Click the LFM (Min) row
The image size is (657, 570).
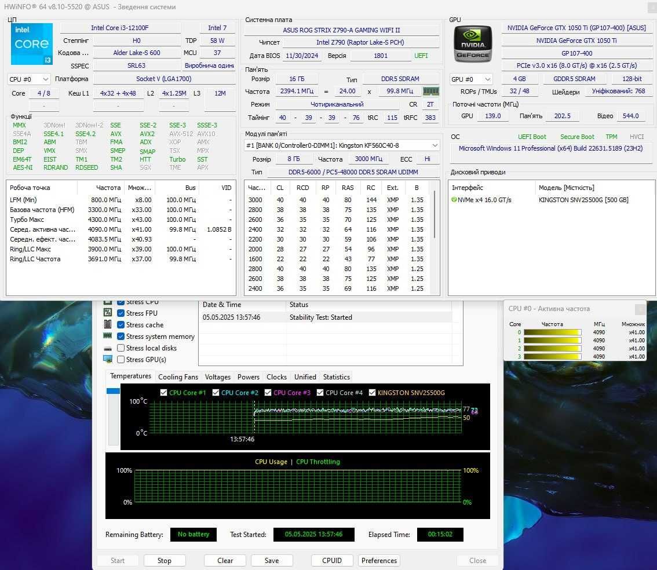(121, 200)
